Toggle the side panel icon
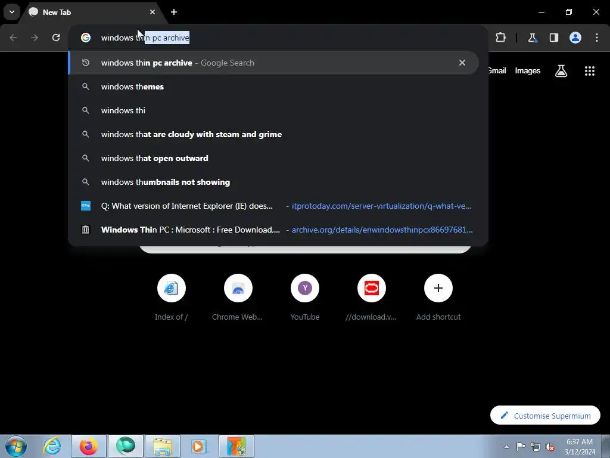610x458 pixels. click(x=553, y=38)
